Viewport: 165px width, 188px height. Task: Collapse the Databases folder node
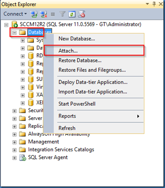pyautogui.click(x=14, y=33)
